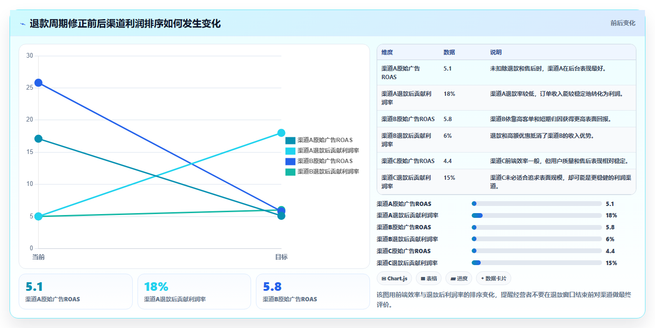
Task: Select the 18% 渠道A退款后贡献利润率 data card
Action: 194,291
